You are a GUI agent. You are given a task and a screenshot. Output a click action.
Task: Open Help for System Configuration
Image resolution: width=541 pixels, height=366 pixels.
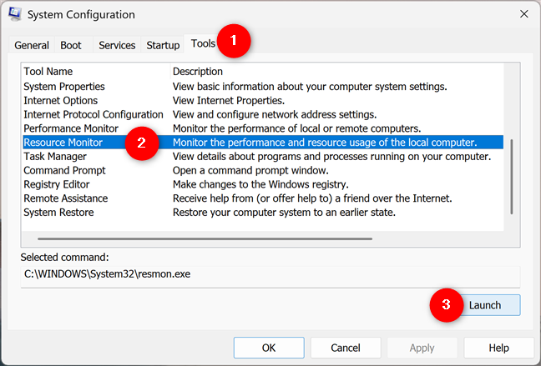(x=498, y=348)
